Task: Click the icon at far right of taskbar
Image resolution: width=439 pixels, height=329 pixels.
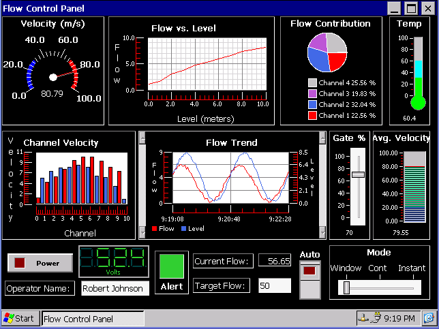Action: pos(428,318)
